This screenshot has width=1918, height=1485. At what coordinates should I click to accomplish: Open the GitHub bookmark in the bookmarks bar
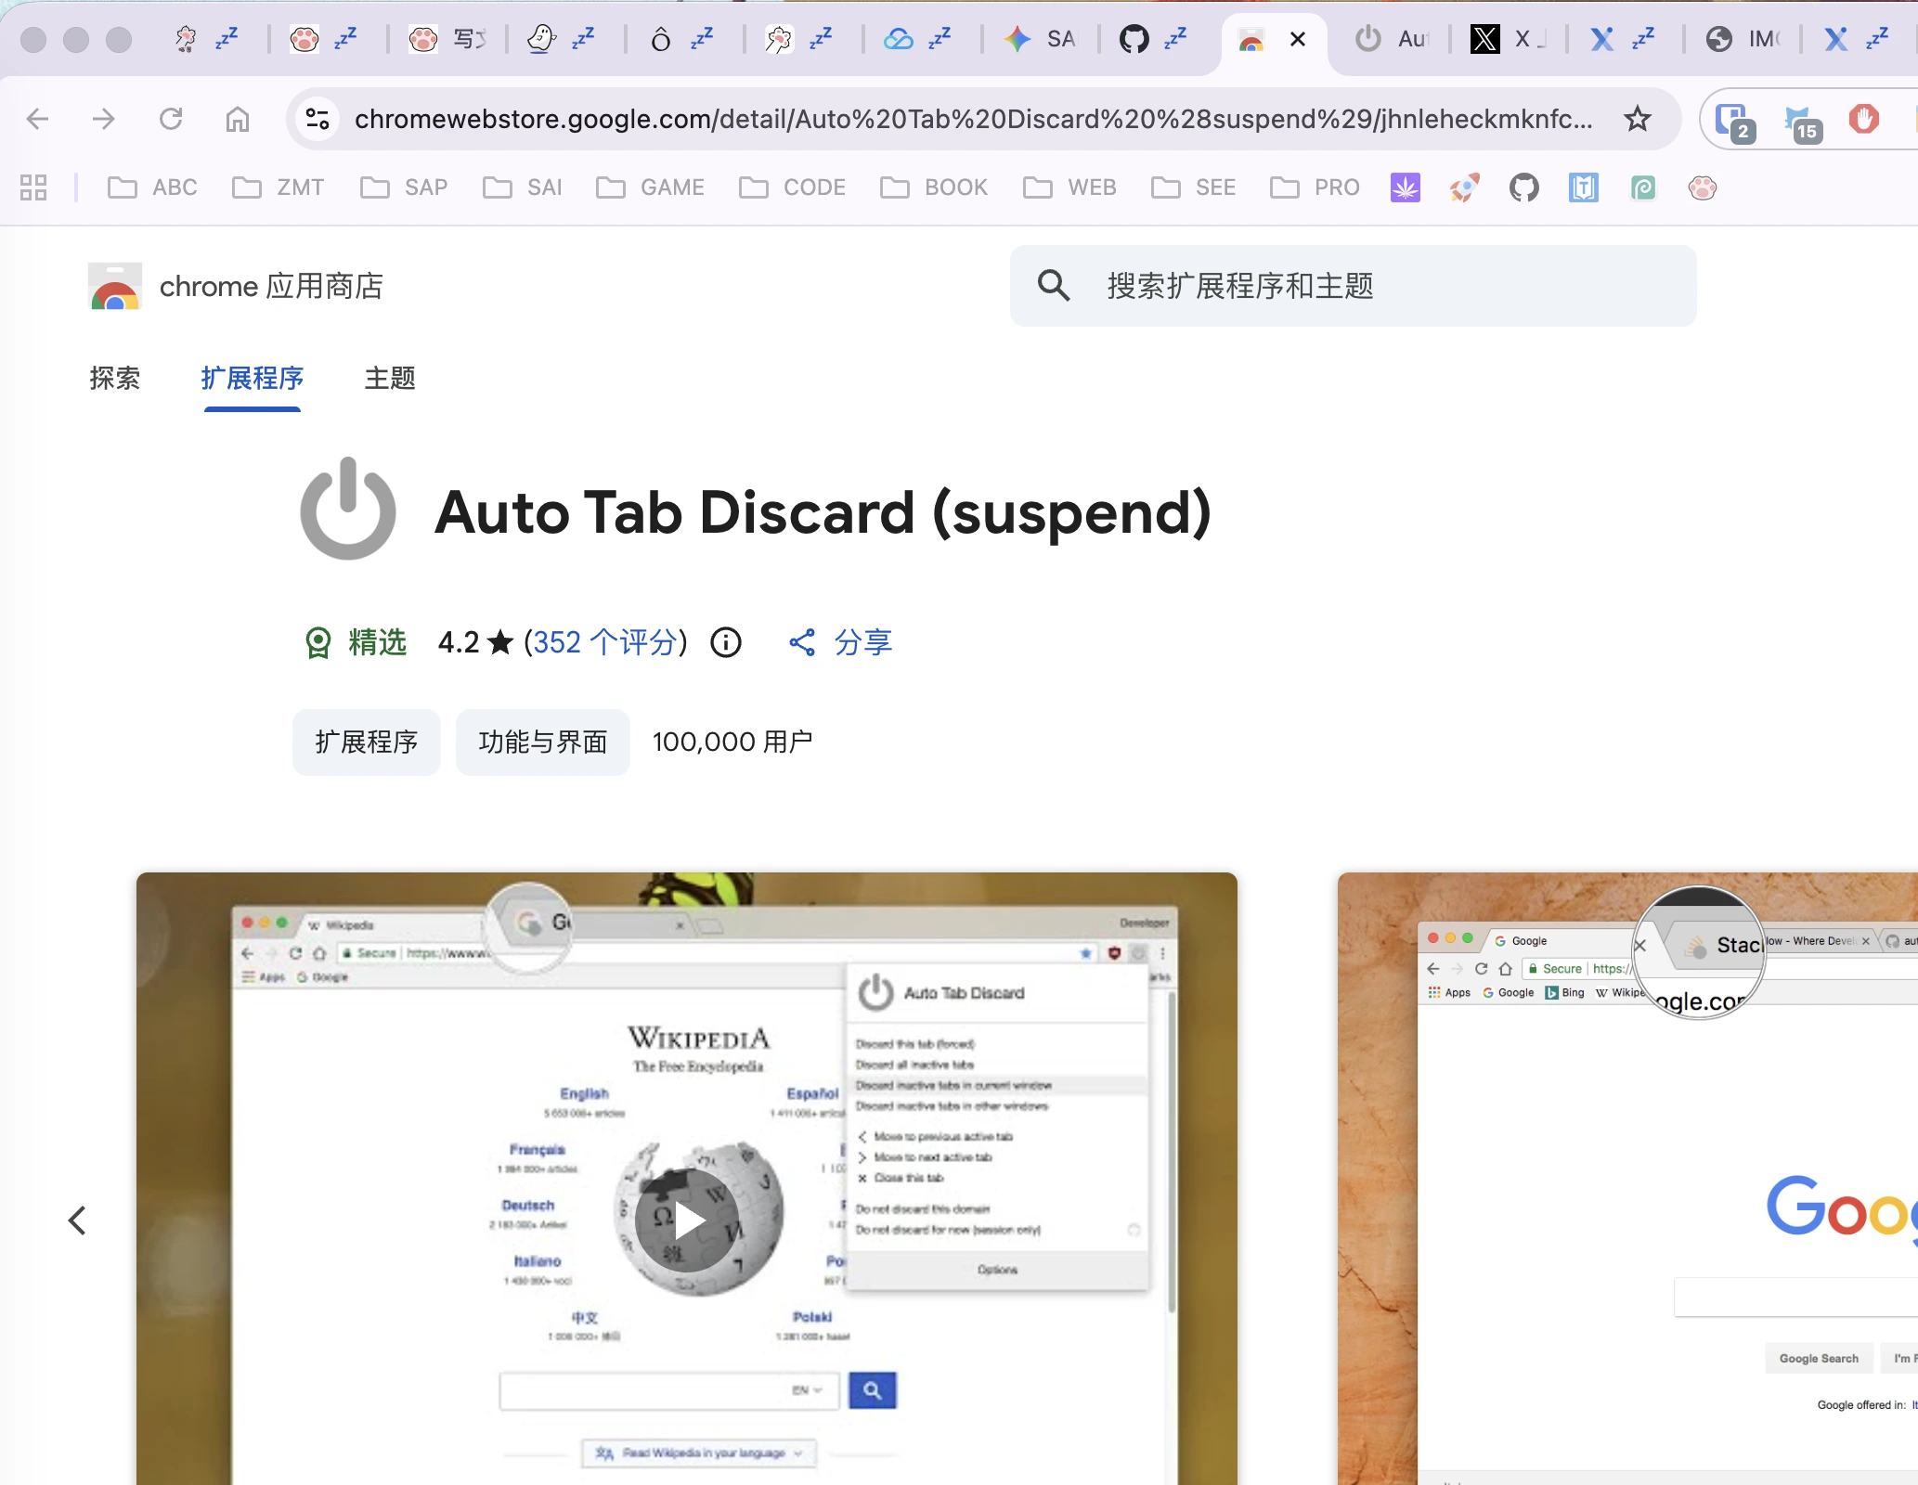pos(1523,187)
